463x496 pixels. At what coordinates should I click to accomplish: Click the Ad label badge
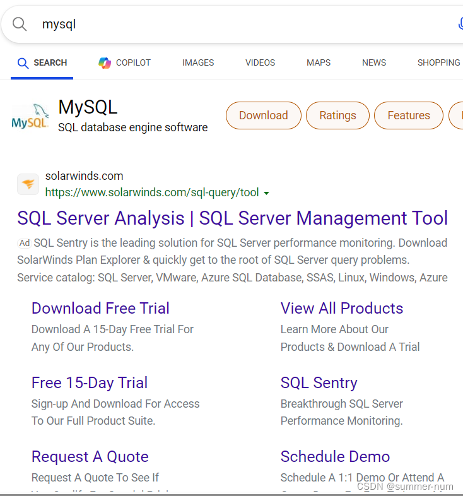pyautogui.click(x=25, y=243)
